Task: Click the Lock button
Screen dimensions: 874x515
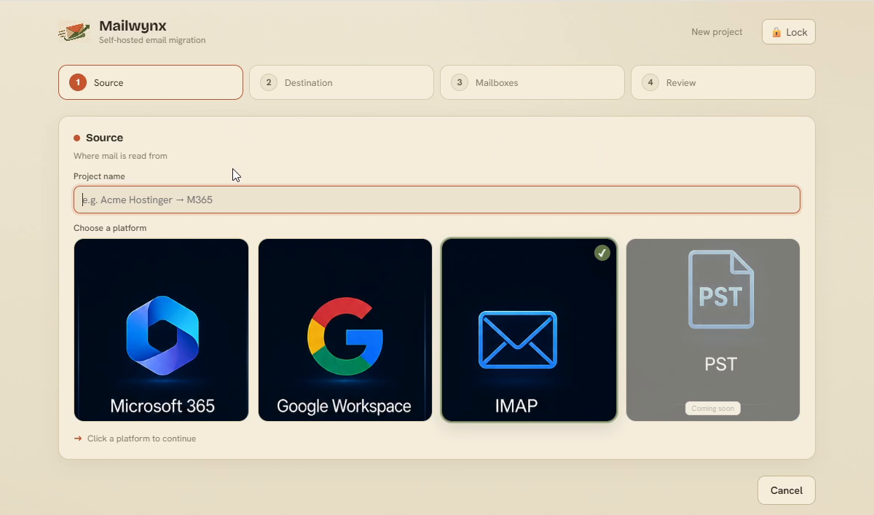Action: point(789,32)
